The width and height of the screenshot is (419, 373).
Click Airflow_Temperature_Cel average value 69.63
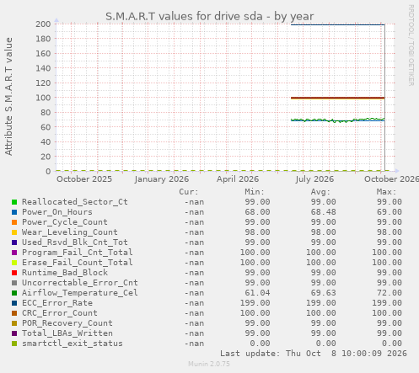point(323,293)
